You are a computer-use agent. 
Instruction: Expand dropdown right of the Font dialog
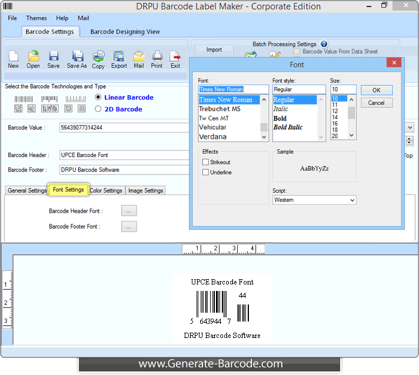tap(410, 128)
